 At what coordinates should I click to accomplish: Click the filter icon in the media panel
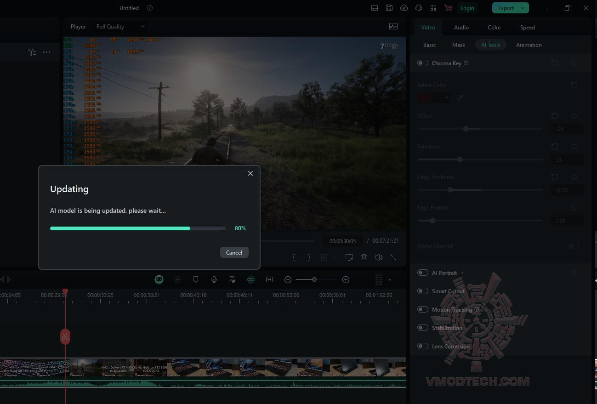click(x=32, y=52)
